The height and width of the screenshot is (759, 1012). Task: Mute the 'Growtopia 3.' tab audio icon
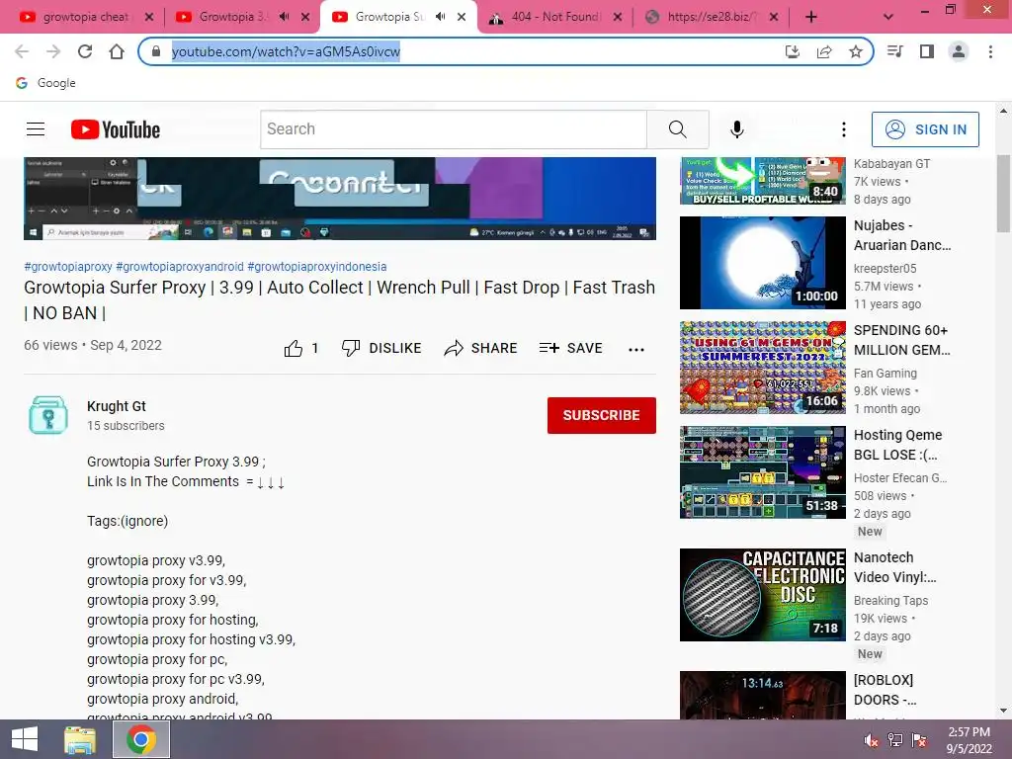click(x=284, y=17)
